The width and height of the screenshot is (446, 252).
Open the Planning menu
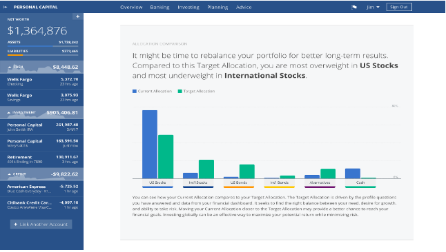tap(217, 7)
